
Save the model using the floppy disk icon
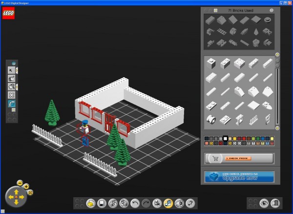[x=102, y=203]
